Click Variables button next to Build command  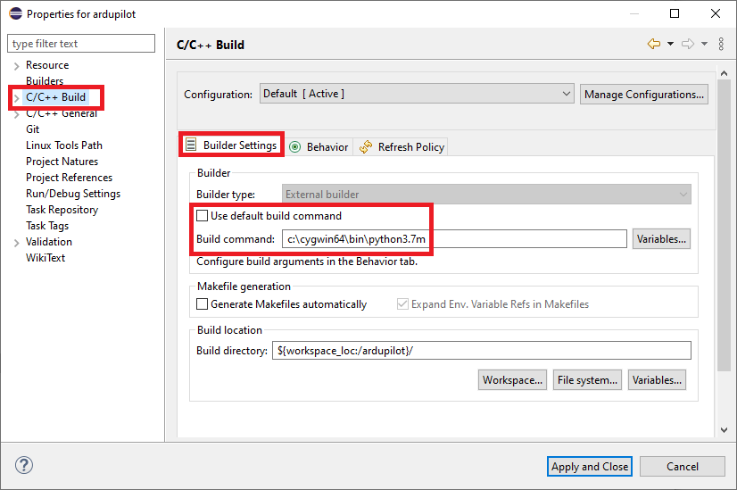(661, 239)
